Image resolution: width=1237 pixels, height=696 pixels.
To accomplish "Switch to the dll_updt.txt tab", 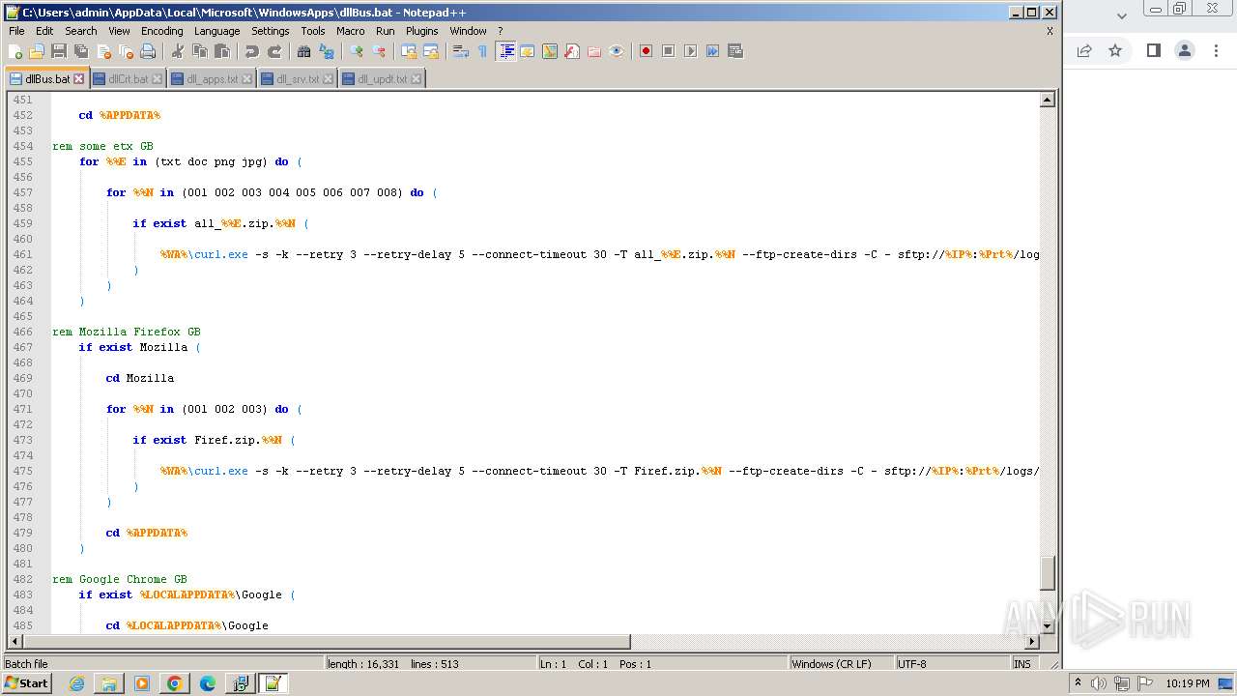I will coord(382,79).
